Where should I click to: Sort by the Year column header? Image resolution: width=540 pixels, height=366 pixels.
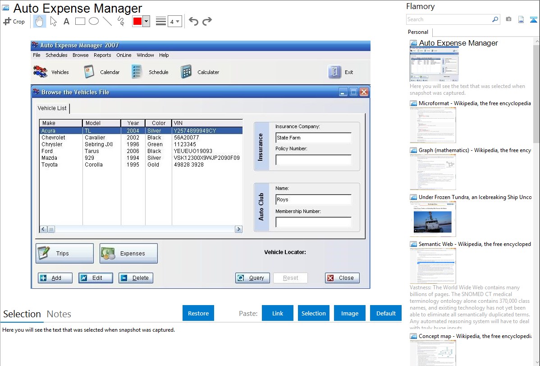coord(133,123)
